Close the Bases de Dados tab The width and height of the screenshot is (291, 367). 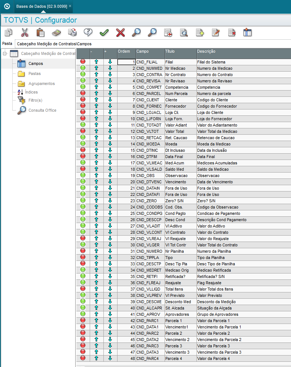pyautogui.click(x=70, y=6)
